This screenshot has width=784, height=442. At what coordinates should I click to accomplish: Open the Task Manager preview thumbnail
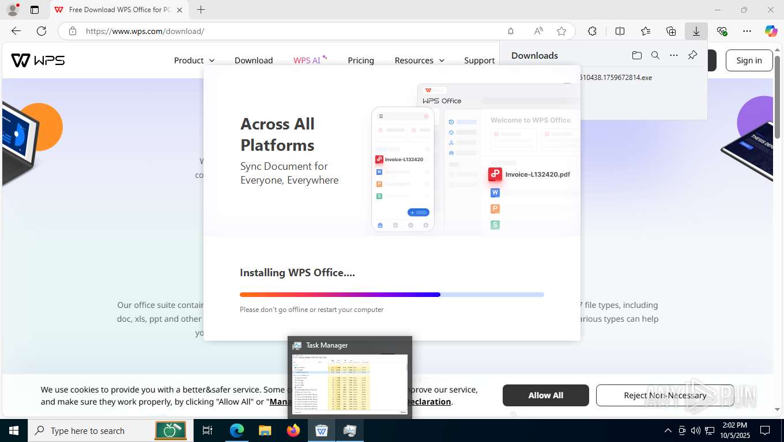tap(349, 377)
